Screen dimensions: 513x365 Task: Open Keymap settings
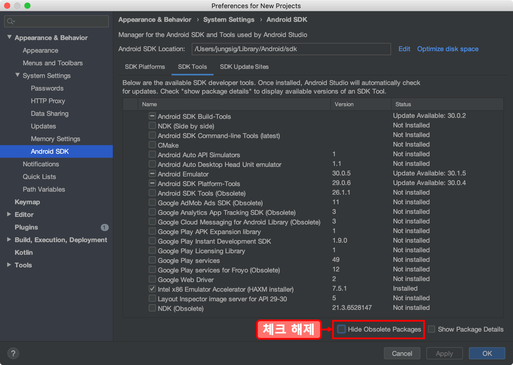[x=27, y=202]
